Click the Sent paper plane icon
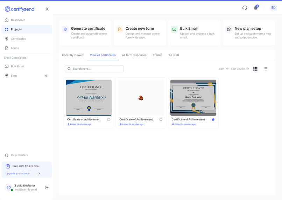This screenshot has height=200, width=282. tap(7, 76)
